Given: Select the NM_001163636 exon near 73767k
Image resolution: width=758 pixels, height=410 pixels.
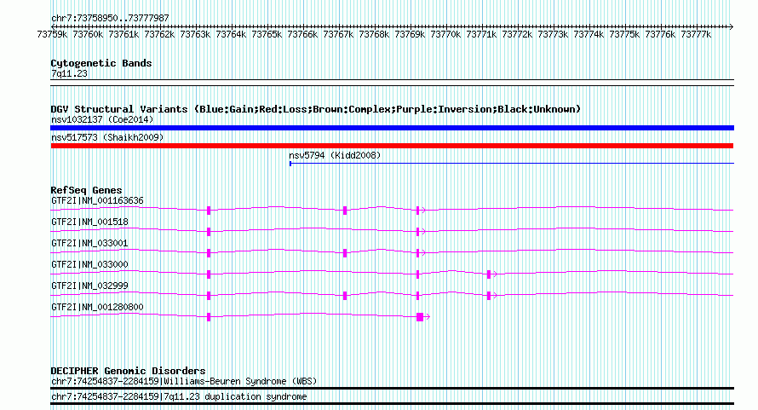Looking at the screenshot, I should pos(345,211).
